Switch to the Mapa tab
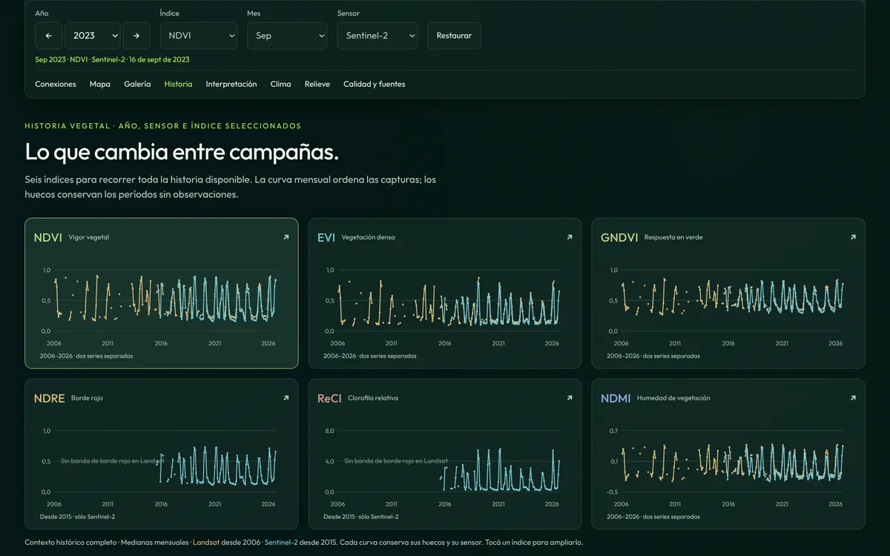 (100, 84)
